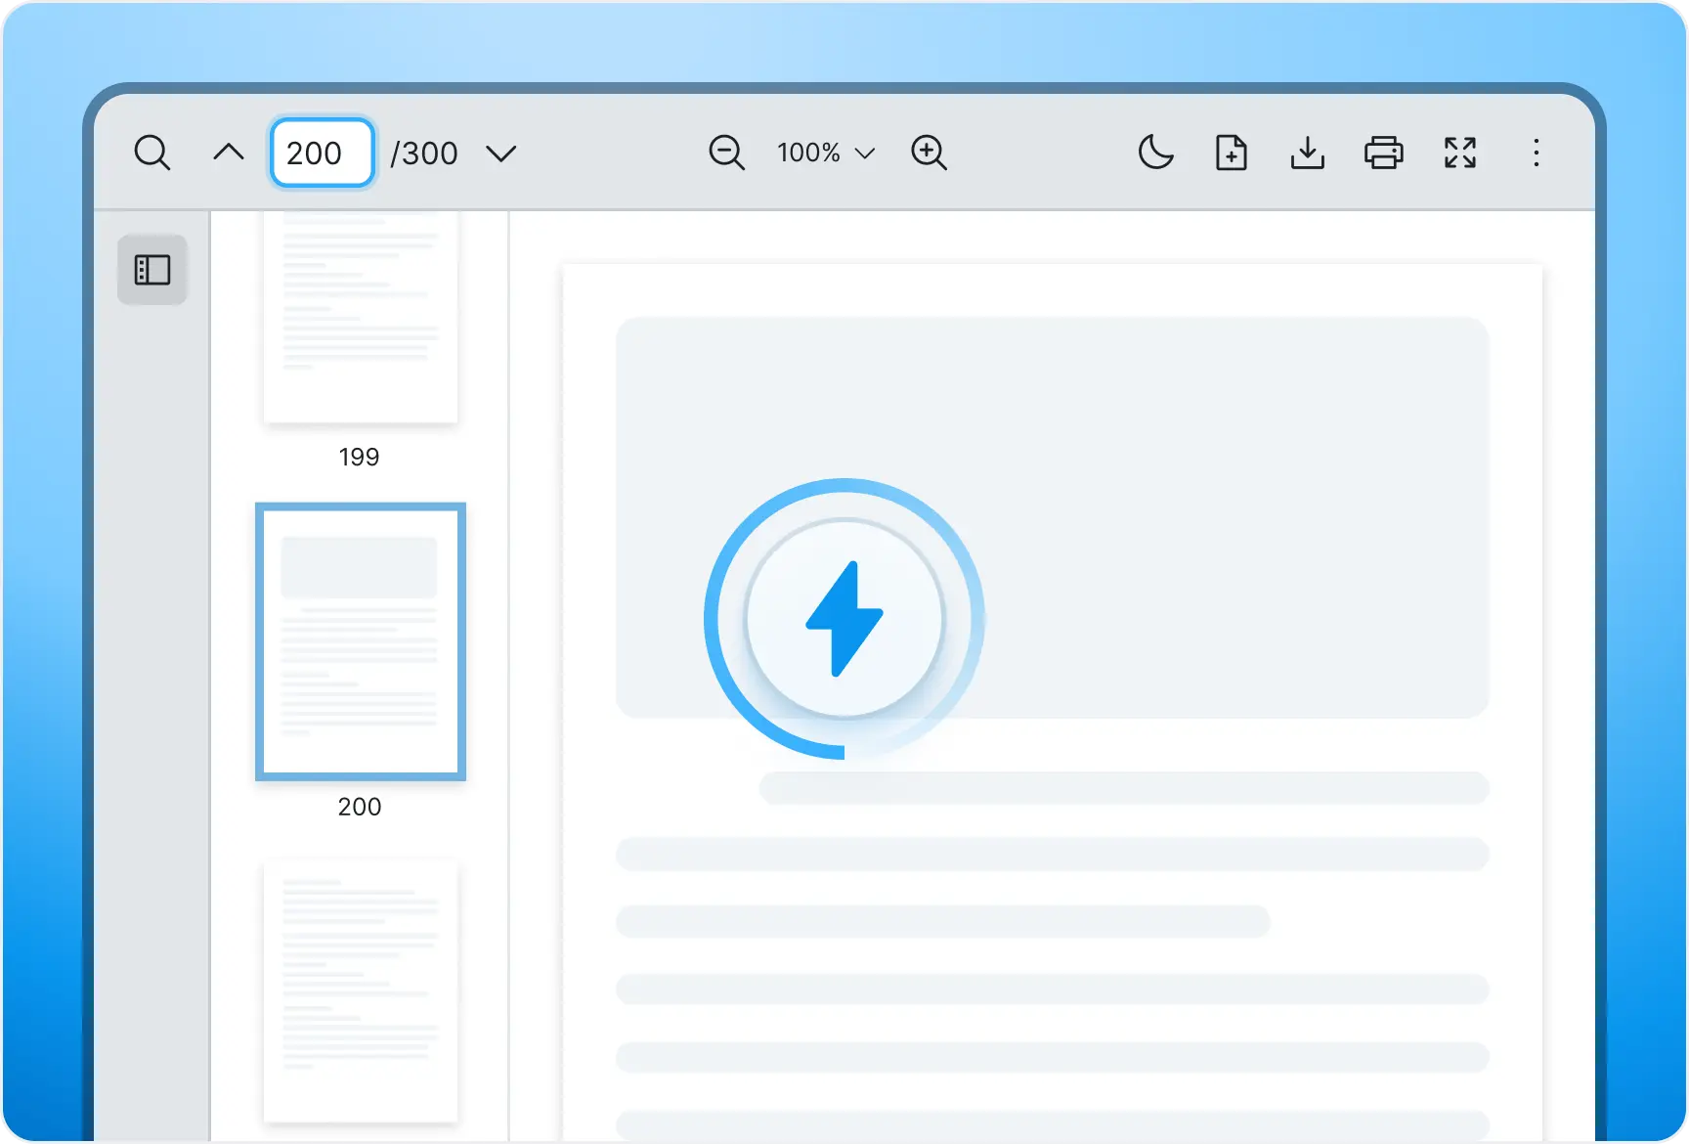Click the '/300' total pages text
The height and width of the screenshot is (1144, 1689).
pos(424,154)
